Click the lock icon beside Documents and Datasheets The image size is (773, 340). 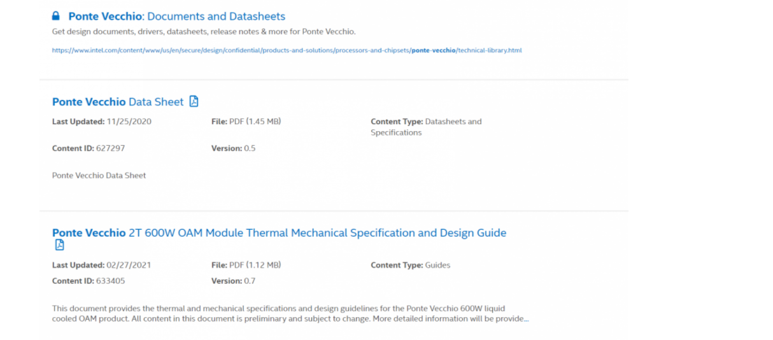click(56, 16)
